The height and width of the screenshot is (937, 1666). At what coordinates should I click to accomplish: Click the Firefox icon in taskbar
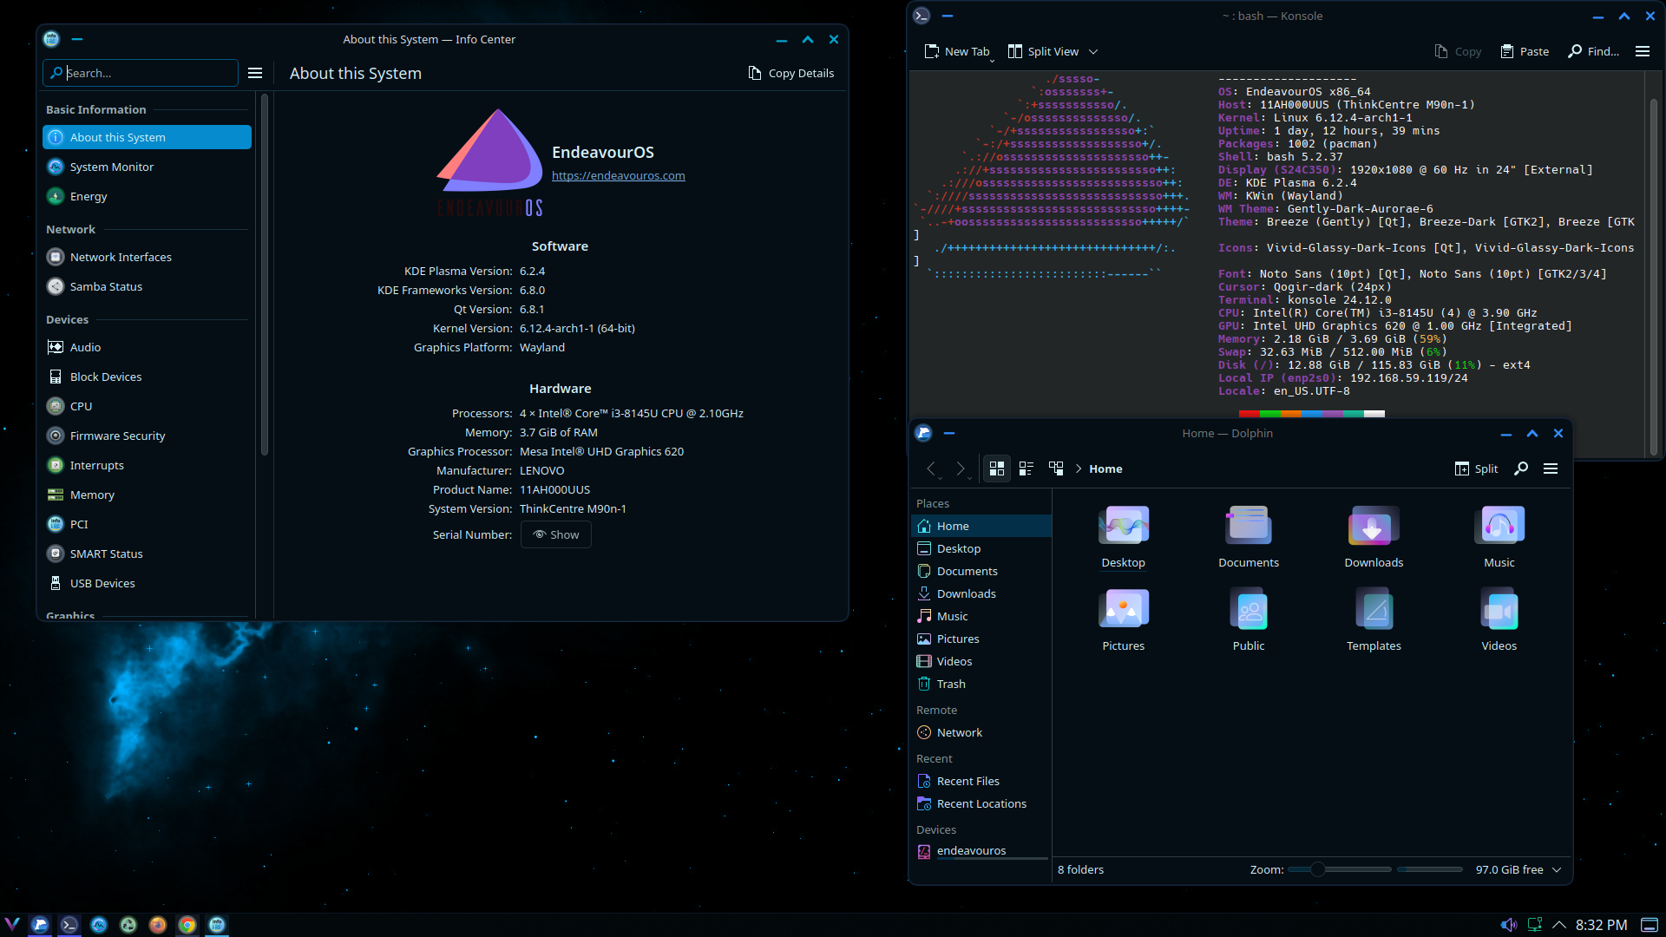point(158,925)
